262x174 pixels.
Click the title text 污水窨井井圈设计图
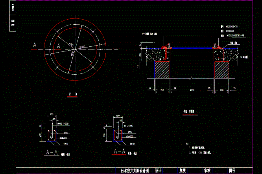pyautogui.click(x=135, y=171)
